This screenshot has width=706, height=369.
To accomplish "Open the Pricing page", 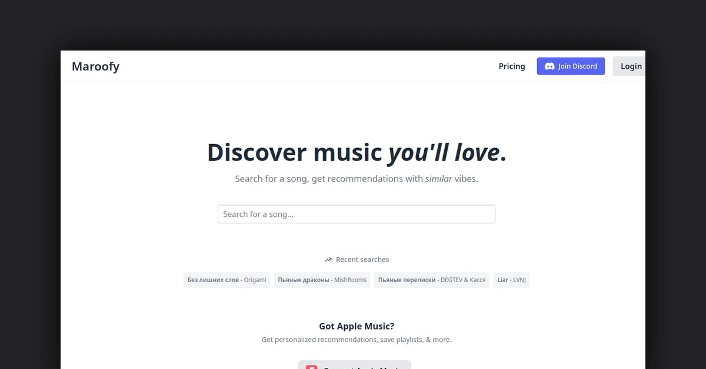I will coord(512,66).
